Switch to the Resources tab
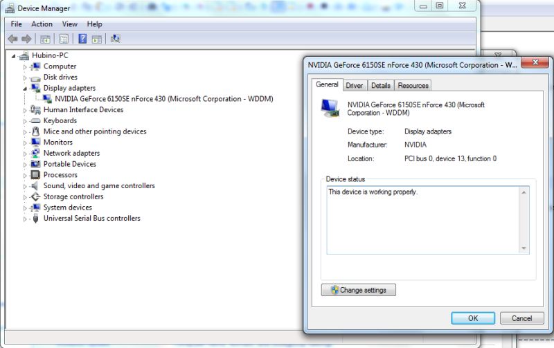The width and height of the screenshot is (554, 348). point(413,85)
